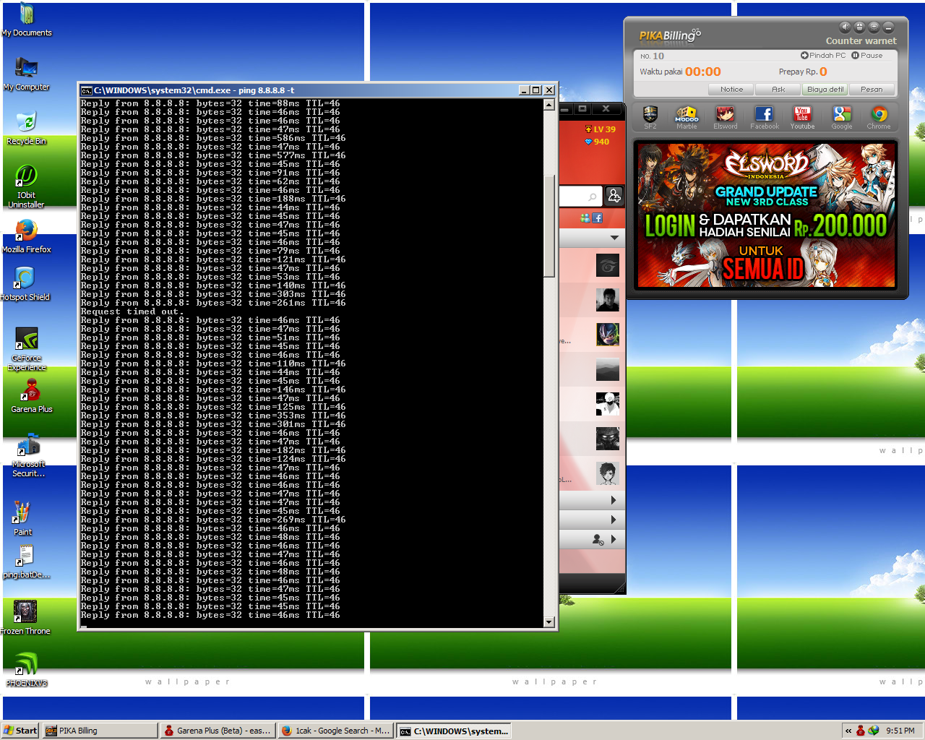Click the LV 39 level indicator in Garena
This screenshot has height=740, width=925.
[601, 129]
